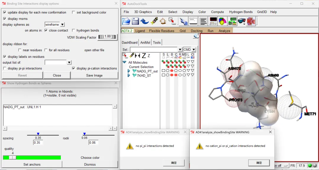The width and height of the screenshot is (319, 170).
Task: Open the Sel. field dropdown arrow
Action: pos(180,49)
